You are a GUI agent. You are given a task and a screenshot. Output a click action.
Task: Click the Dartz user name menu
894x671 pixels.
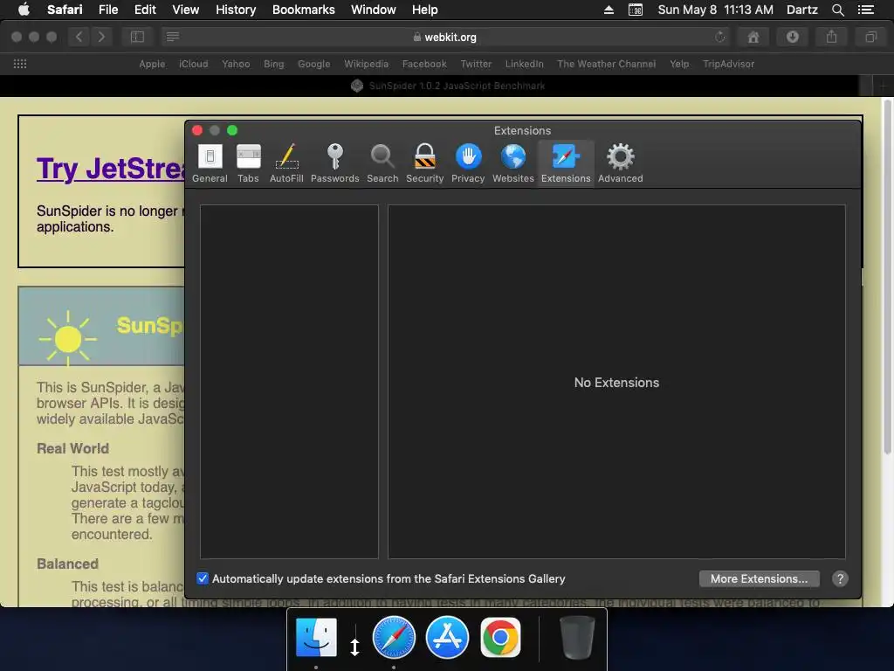click(x=801, y=10)
